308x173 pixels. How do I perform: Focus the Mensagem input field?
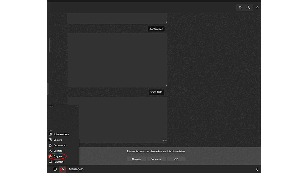click(x=160, y=169)
